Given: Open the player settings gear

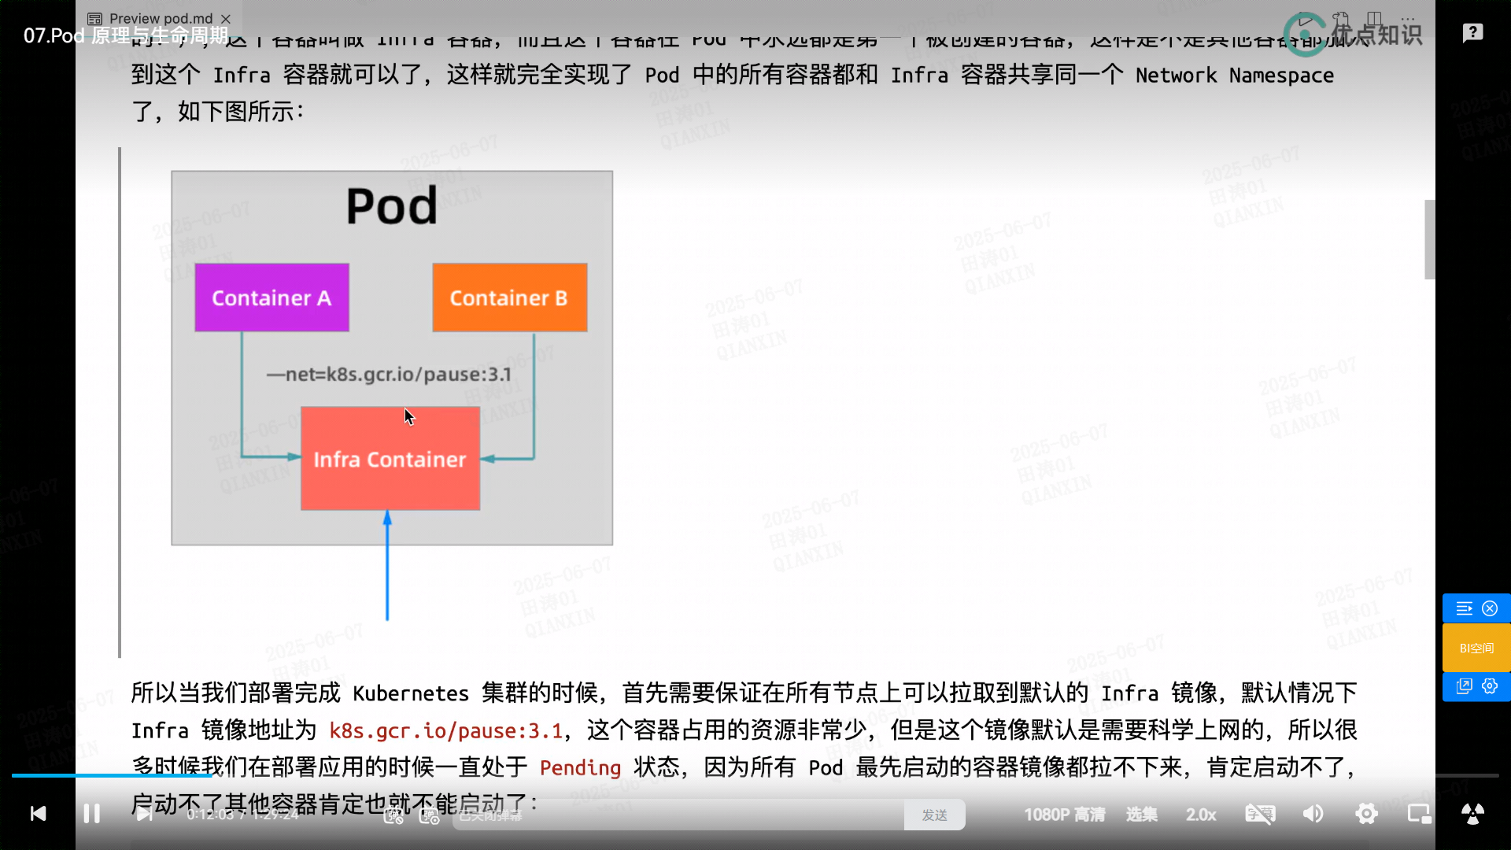Looking at the screenshot, I should pyautogui.click(x=1366, y=814).
